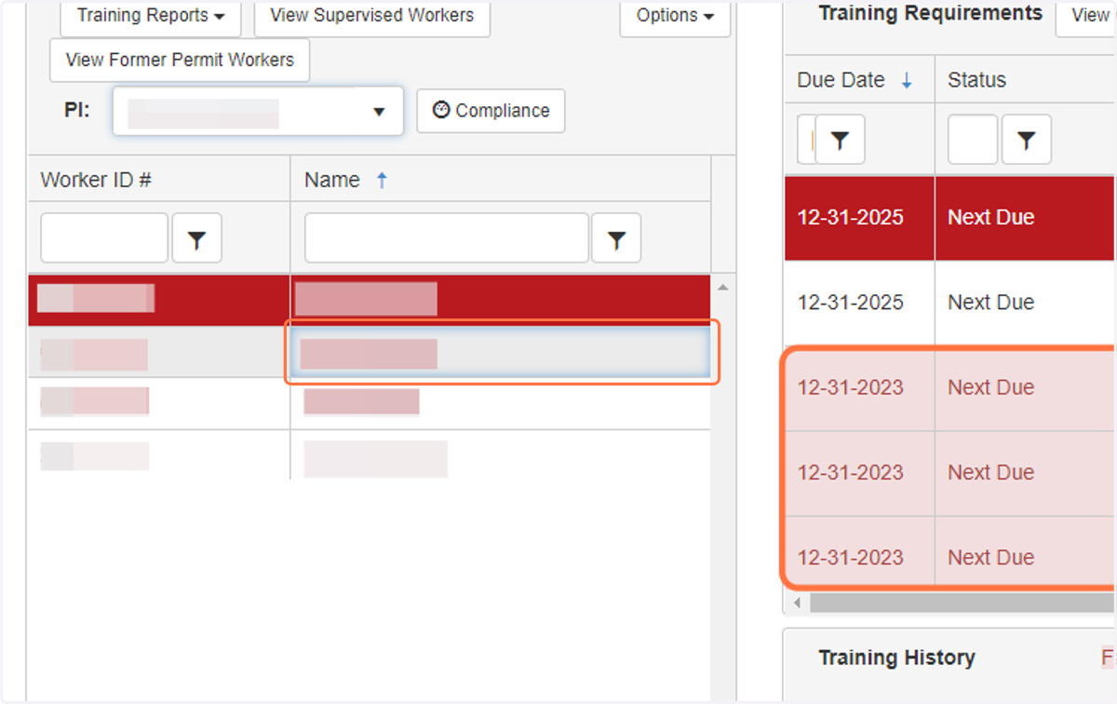The image size is (1117, 704).
Task: Click Next Due in white 12-31-2025 row
Action: 990,303
